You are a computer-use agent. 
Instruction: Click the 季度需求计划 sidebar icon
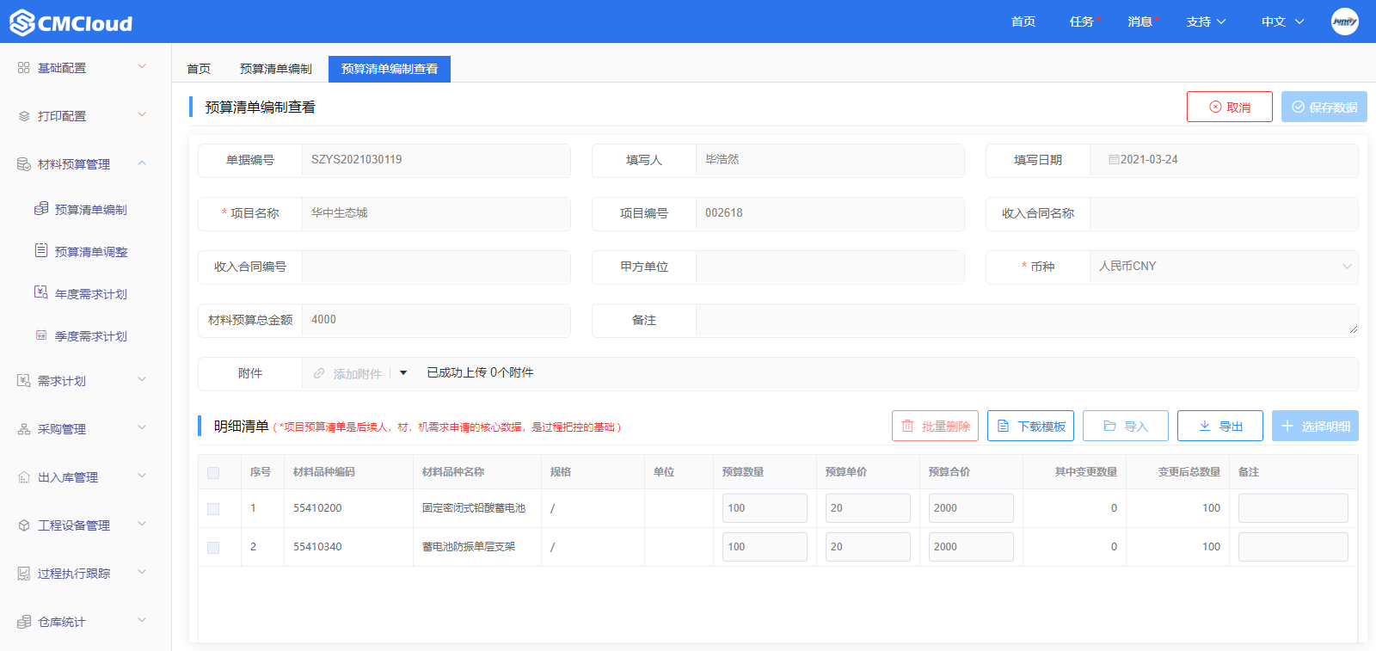point(41,335)
